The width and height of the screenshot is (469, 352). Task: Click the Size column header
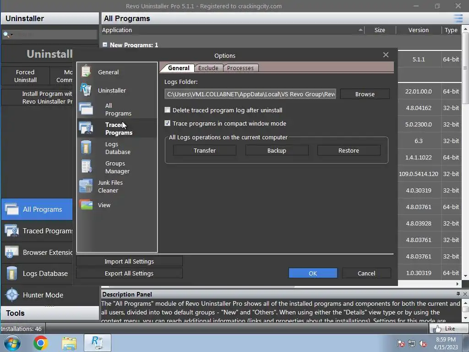[x=380, y=30]
